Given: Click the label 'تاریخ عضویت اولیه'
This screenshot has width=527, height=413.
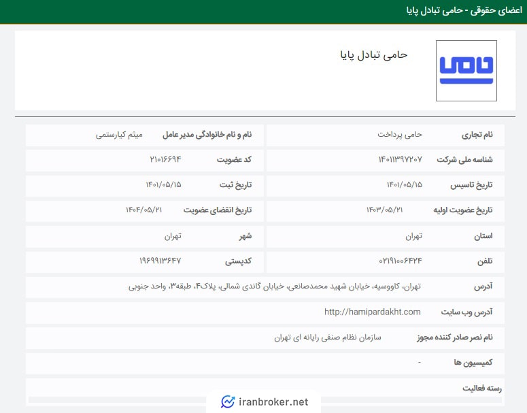Looking at the screenshot, I should click(x=463, y=210).
